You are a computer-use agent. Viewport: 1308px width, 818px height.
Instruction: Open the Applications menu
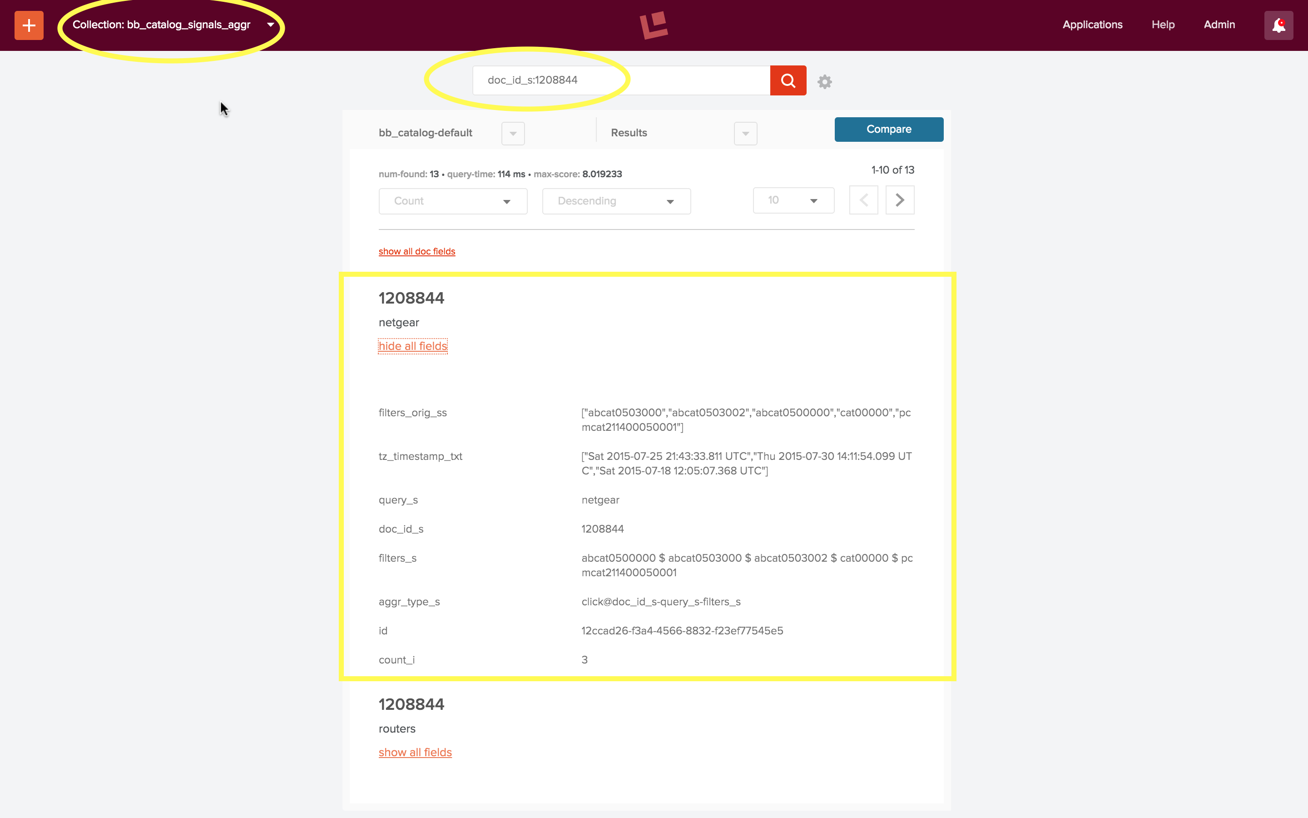pos(1092,25)
